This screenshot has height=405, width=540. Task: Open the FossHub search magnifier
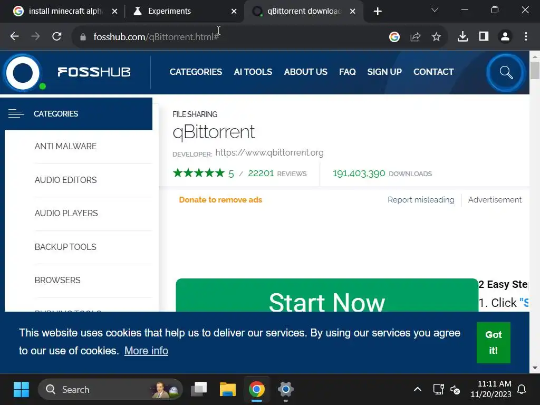[x=506, y=73]
